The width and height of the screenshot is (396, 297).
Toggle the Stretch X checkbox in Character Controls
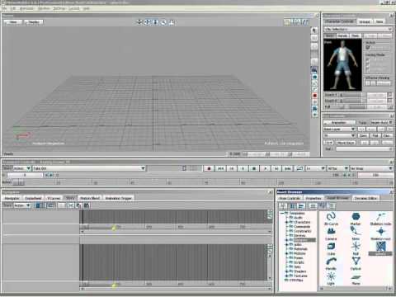[x=389, y=95]
